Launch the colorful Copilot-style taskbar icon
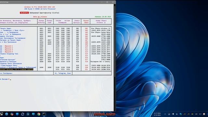 pyautogui.click(x=12, y=114)
